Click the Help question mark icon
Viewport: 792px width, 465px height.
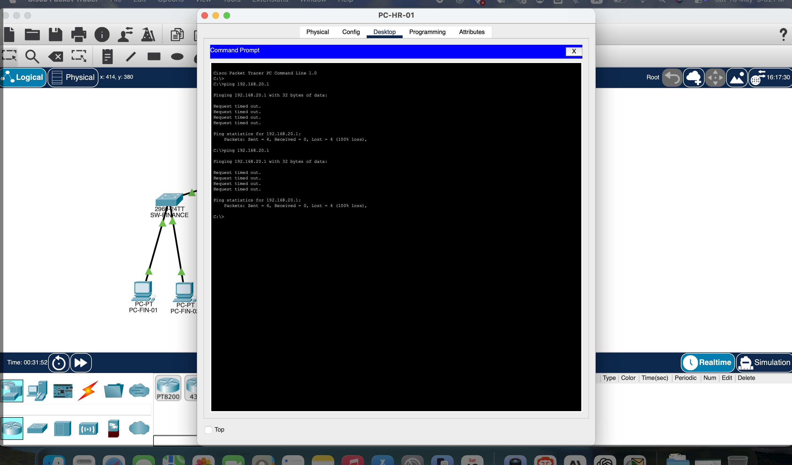[783, 35]
